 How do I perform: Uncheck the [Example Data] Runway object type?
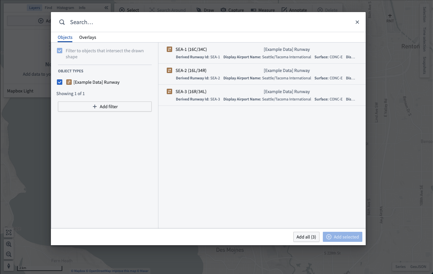point(60,82)
